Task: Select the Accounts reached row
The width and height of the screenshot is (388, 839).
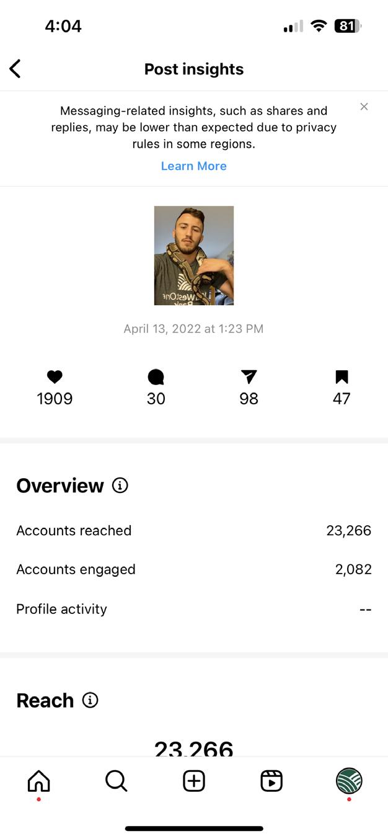Action: [x=193, y=531]
